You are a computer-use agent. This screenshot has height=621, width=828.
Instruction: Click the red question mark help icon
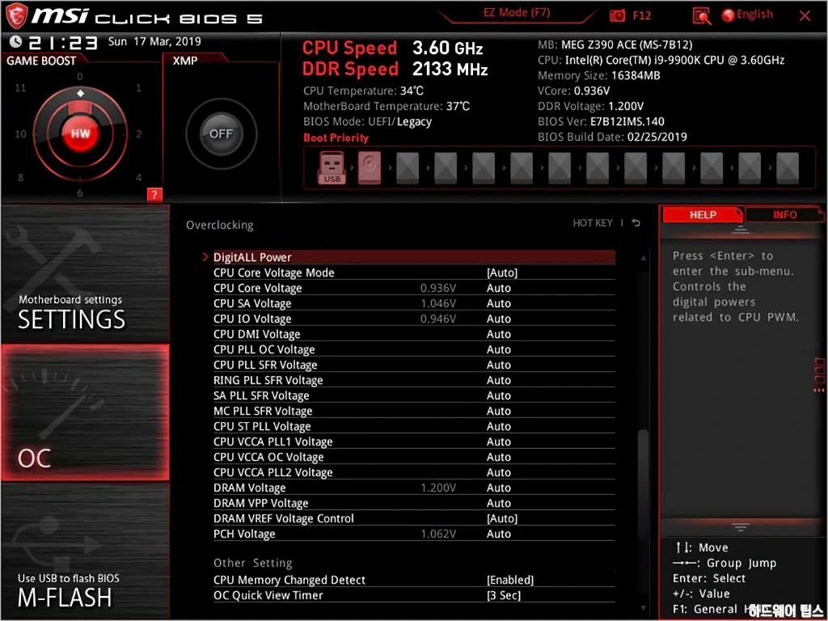click(154, 195)
